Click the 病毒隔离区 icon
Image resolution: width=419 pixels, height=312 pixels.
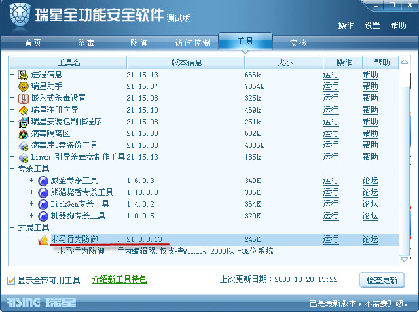(x=24, y=133)
